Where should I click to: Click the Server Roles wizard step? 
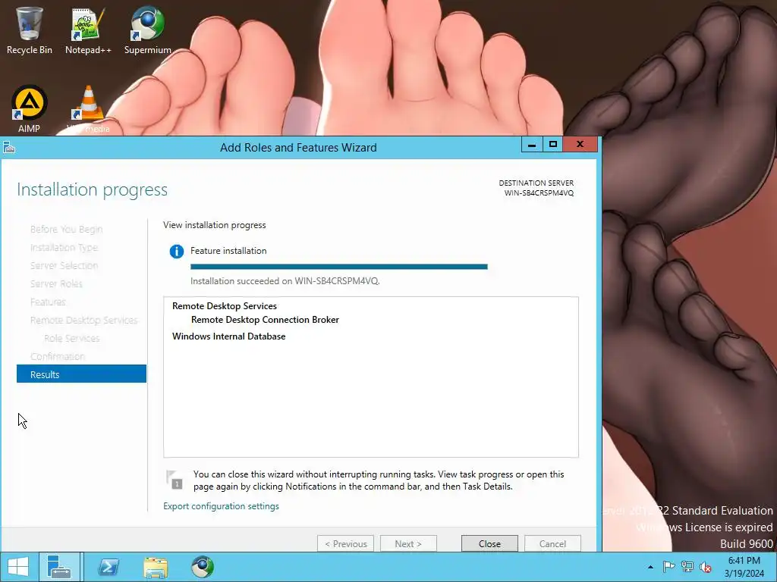point(56,284)
